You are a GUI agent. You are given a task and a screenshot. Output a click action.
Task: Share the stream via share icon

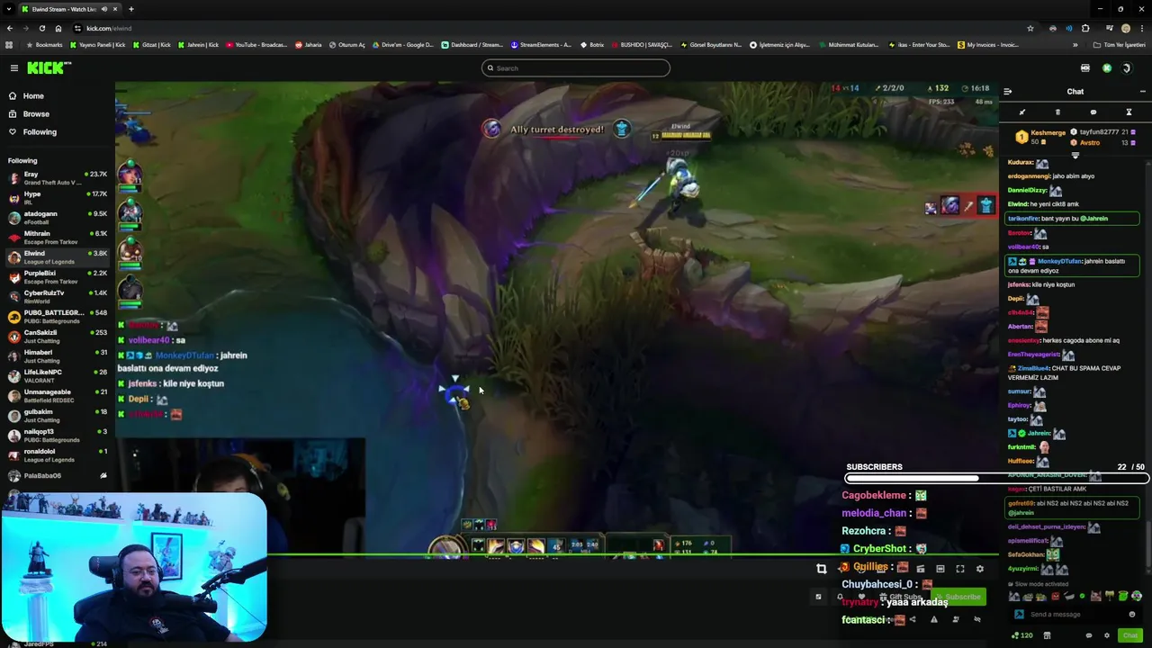coord(913,619)
